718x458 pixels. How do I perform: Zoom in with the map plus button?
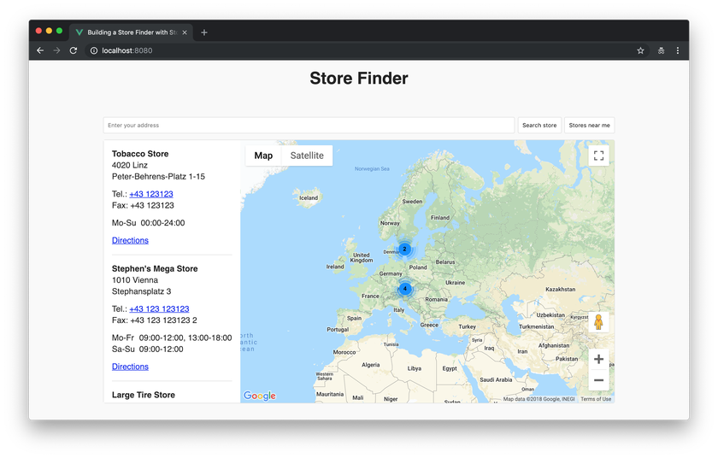tap(598, 359)
